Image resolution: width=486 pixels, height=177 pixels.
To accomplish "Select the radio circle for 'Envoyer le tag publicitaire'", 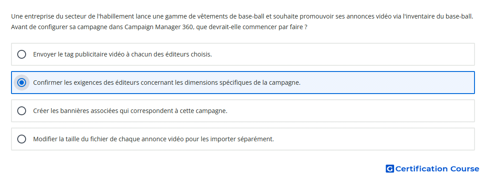I will click(x=22, y=54).
